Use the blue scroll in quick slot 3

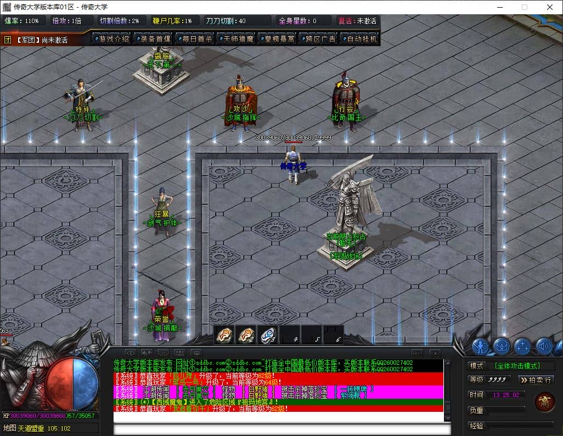[268, 335]
